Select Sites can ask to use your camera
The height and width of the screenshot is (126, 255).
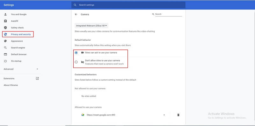point(76,53)
